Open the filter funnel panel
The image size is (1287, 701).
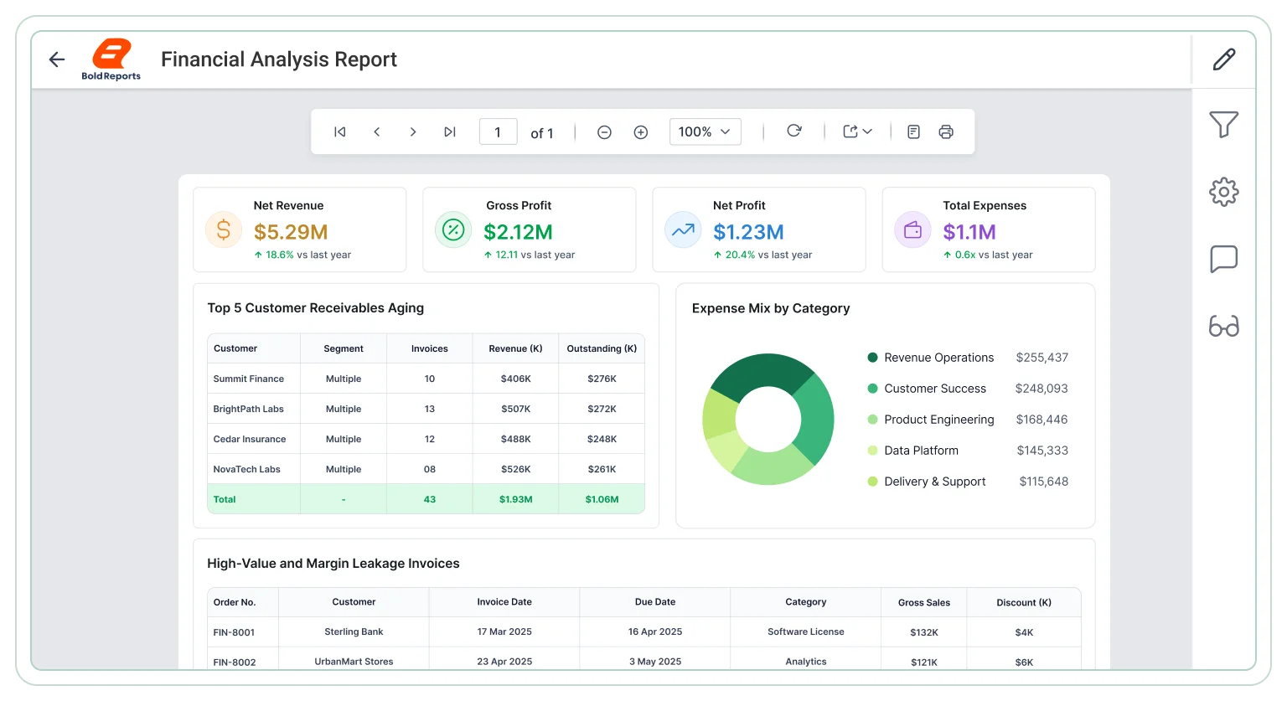point(1224,125)
